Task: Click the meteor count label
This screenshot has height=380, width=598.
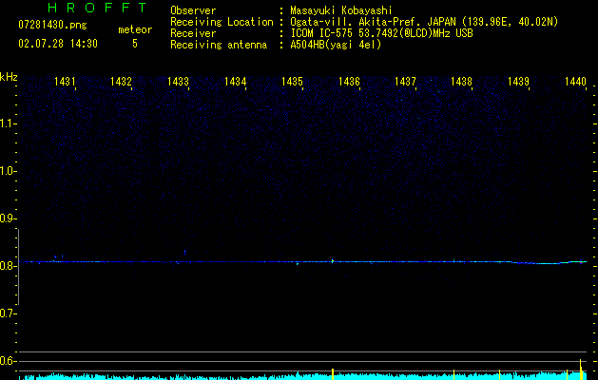Action: pyautogui.click(x=135, y=29)
